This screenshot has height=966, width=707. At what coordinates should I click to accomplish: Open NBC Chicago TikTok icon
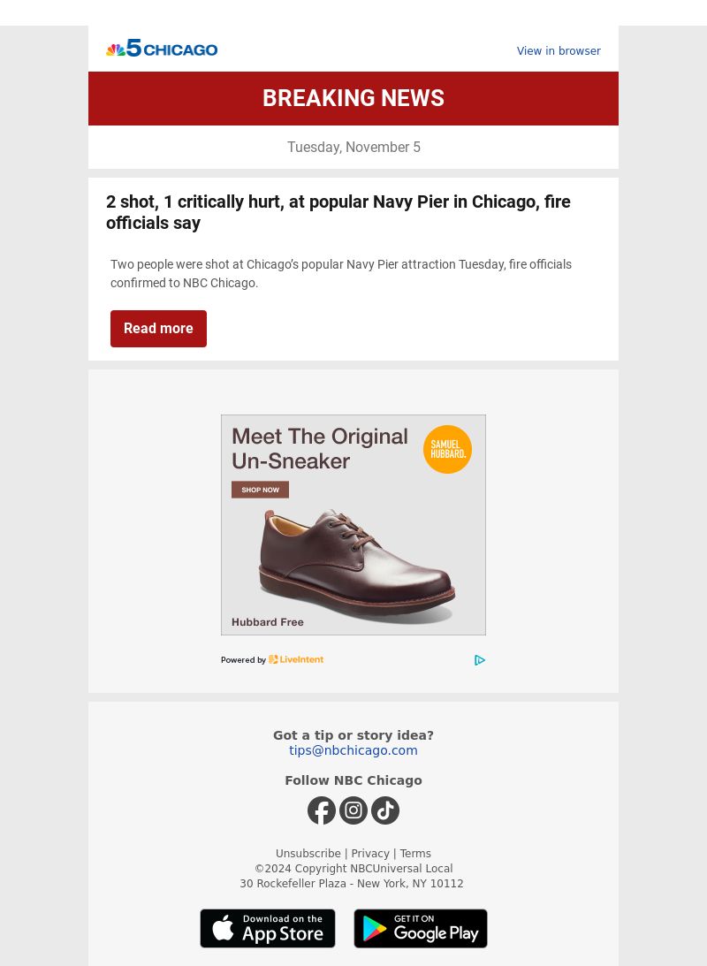tap(385, 810)
